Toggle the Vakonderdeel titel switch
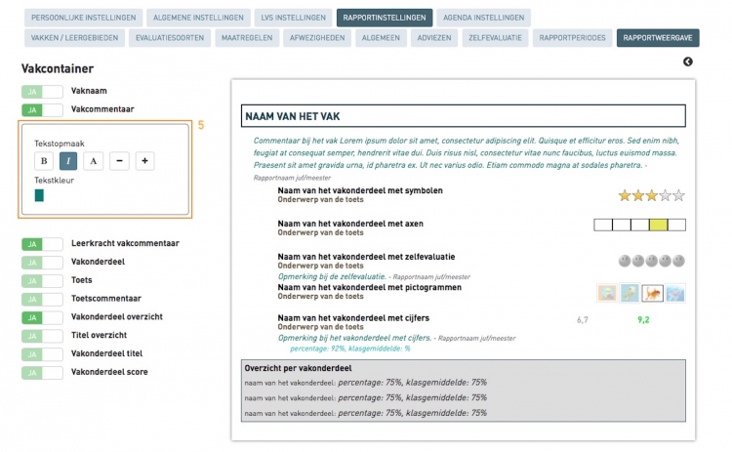The width and height of the screenshot is (732, 452). 42,354
